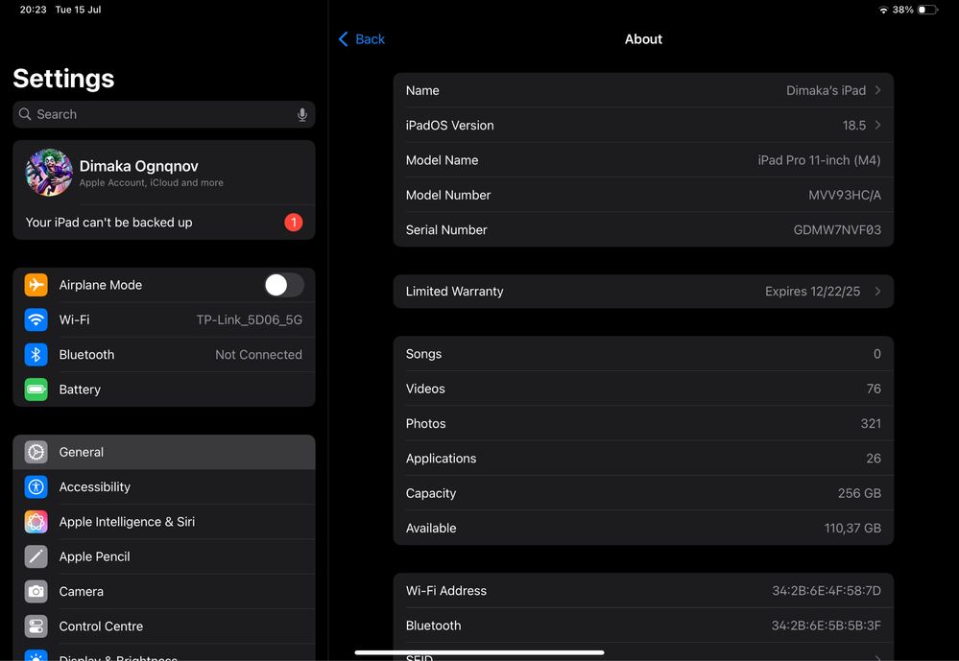
Task: Open Apple Pencil settings
Action: coord(164,556)
